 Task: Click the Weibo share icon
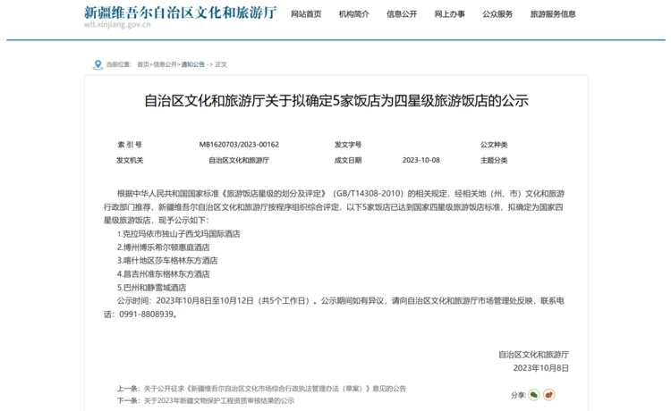point(549,394)
